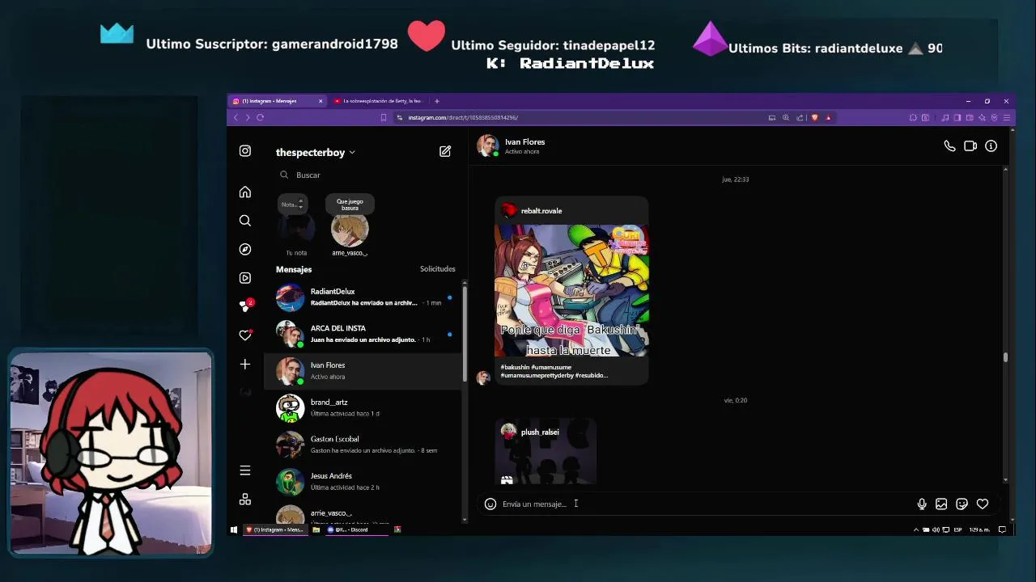Viewport: 1036px width, 582px height.
Task: Bookmark this page in the address bar
Action: click(384, 117)
